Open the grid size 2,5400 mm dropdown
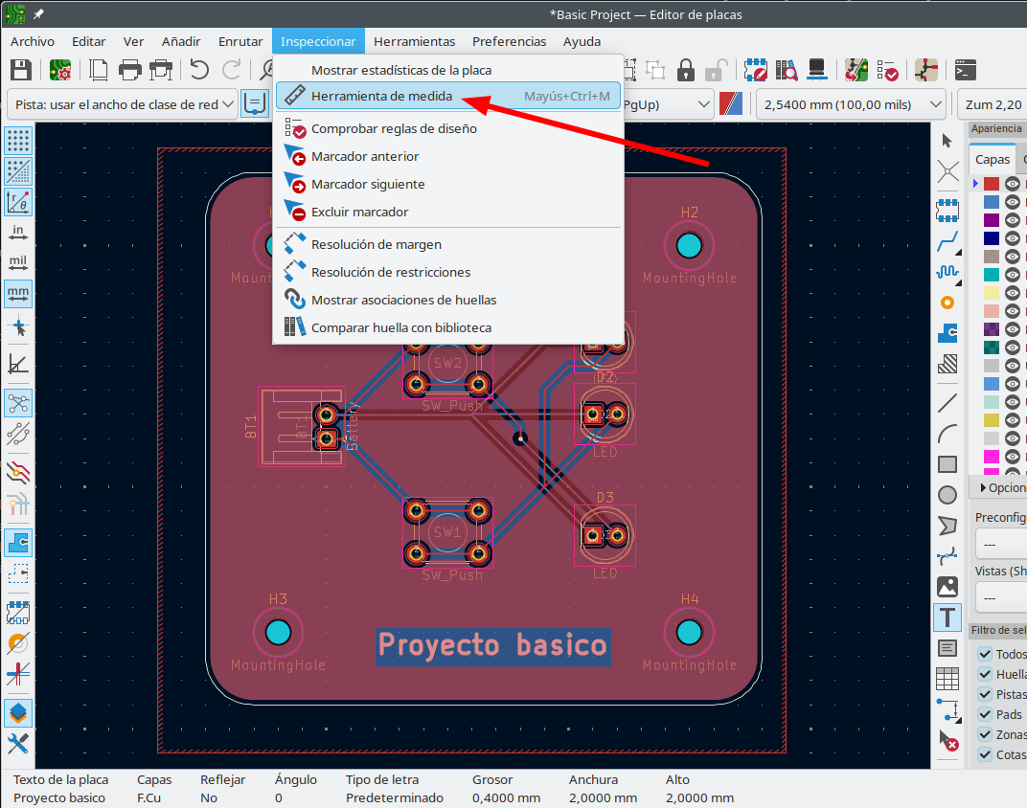 [851, 104]
